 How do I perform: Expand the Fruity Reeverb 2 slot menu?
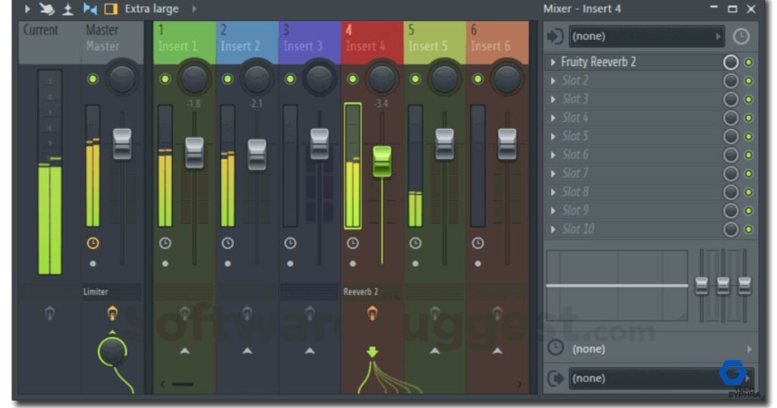pyautogui.click(x=553, y=62)
